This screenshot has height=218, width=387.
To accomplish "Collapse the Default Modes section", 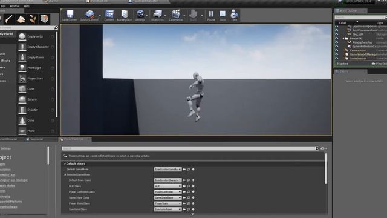I will (x=65, y=163).
